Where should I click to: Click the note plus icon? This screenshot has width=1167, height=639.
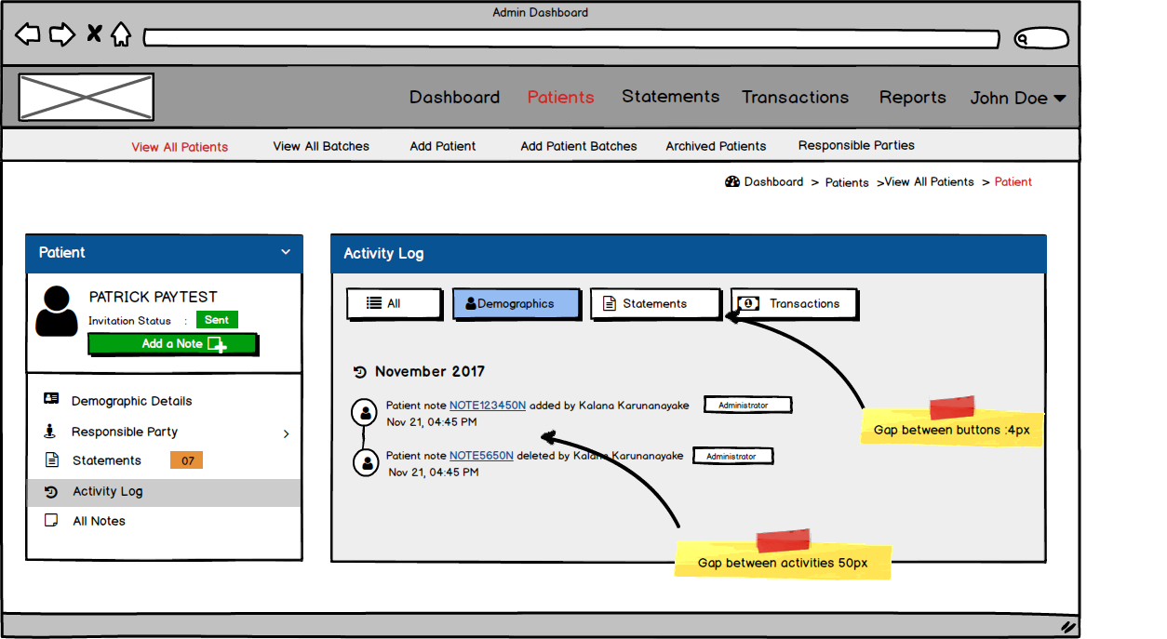point(217,345)
